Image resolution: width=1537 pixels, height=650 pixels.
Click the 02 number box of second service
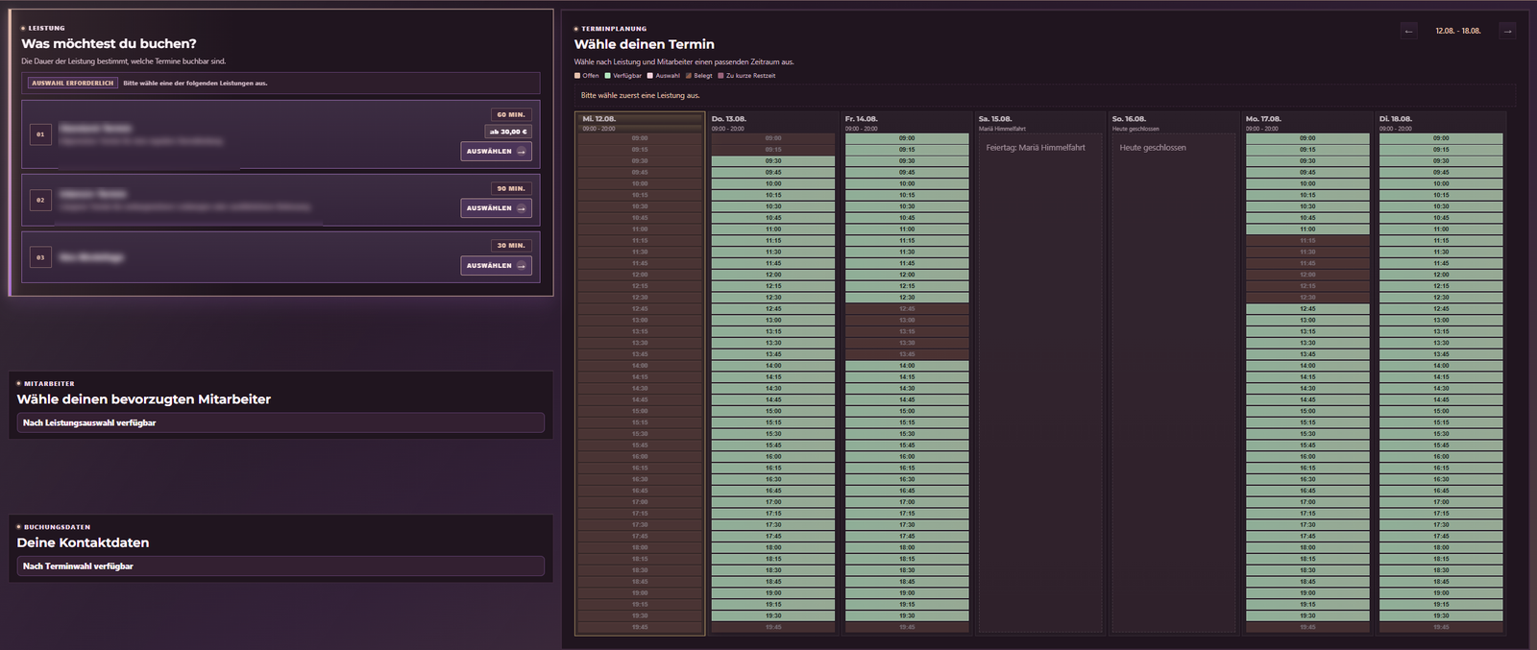click(40, 200)
